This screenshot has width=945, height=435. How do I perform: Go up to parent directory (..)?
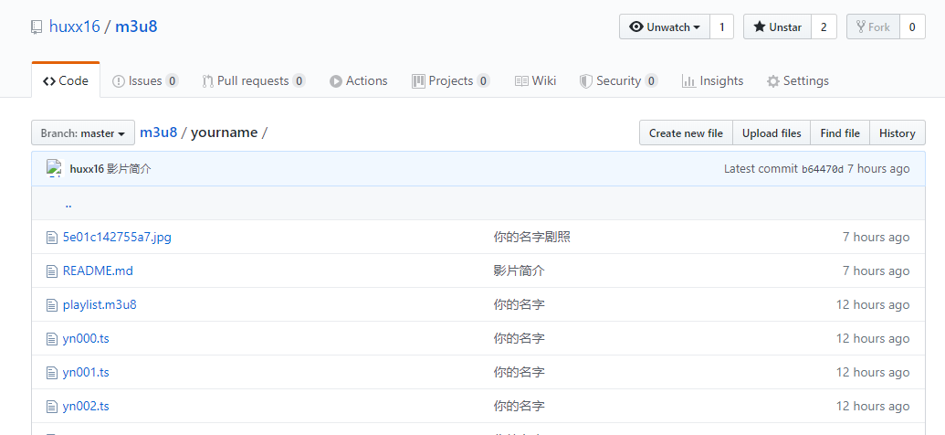click(68, 204)
